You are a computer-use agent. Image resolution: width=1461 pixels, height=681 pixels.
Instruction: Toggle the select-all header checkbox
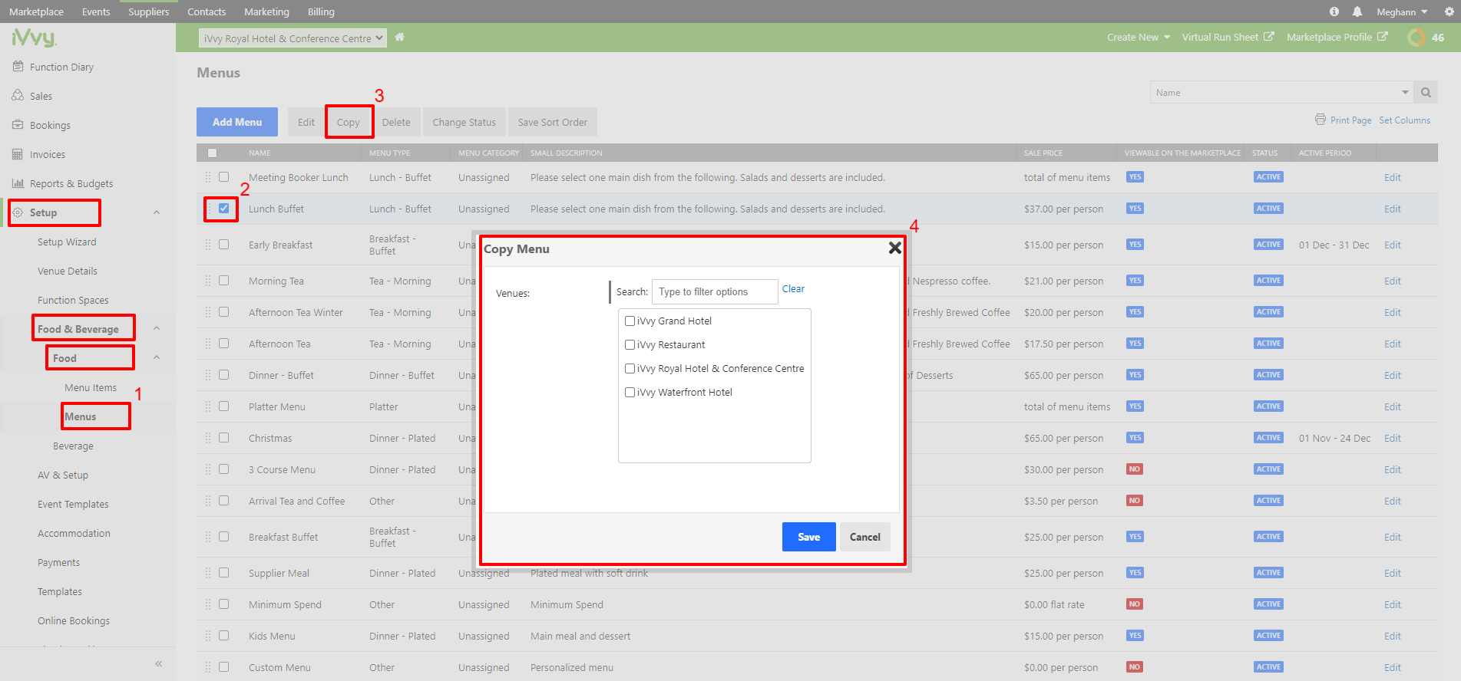pyautogui.click(x=213, y=153)
